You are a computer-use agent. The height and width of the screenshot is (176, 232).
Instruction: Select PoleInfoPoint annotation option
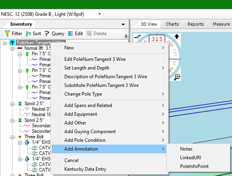pyautogui.click(x=198, y=166)
